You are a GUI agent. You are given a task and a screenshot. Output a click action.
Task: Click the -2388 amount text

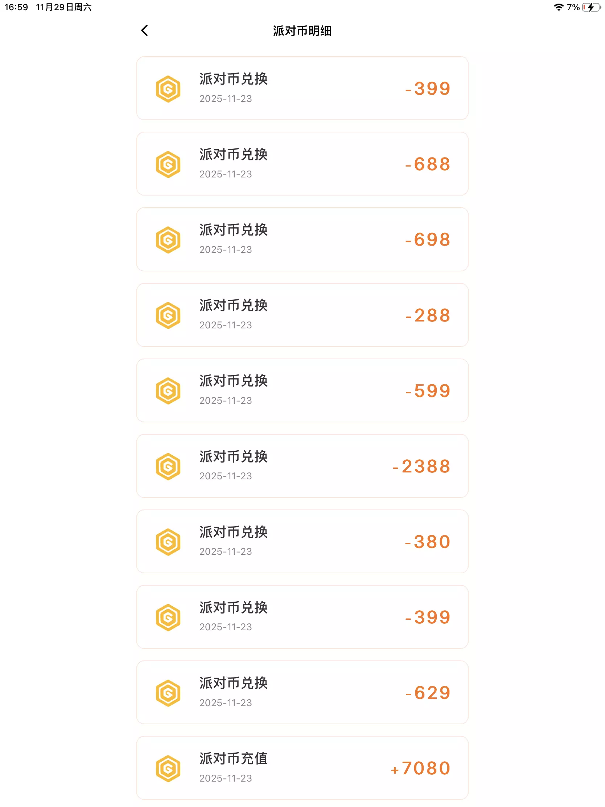click(421, 467)
